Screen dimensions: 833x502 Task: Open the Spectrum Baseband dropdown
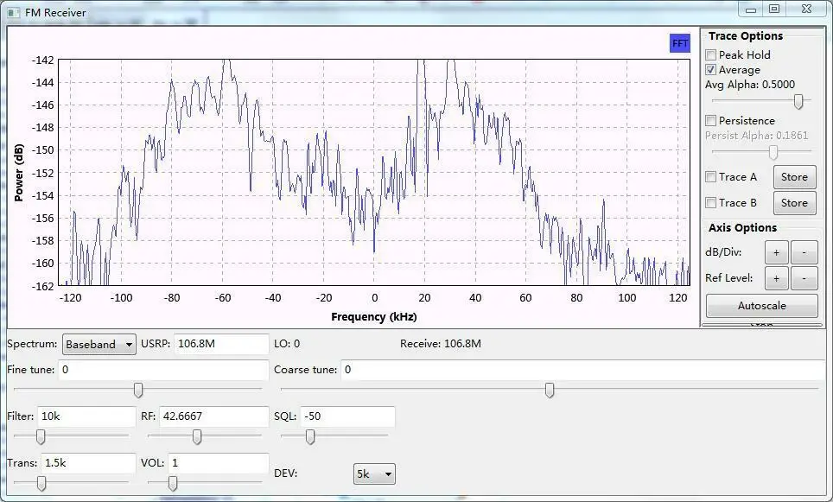[99, 344]
